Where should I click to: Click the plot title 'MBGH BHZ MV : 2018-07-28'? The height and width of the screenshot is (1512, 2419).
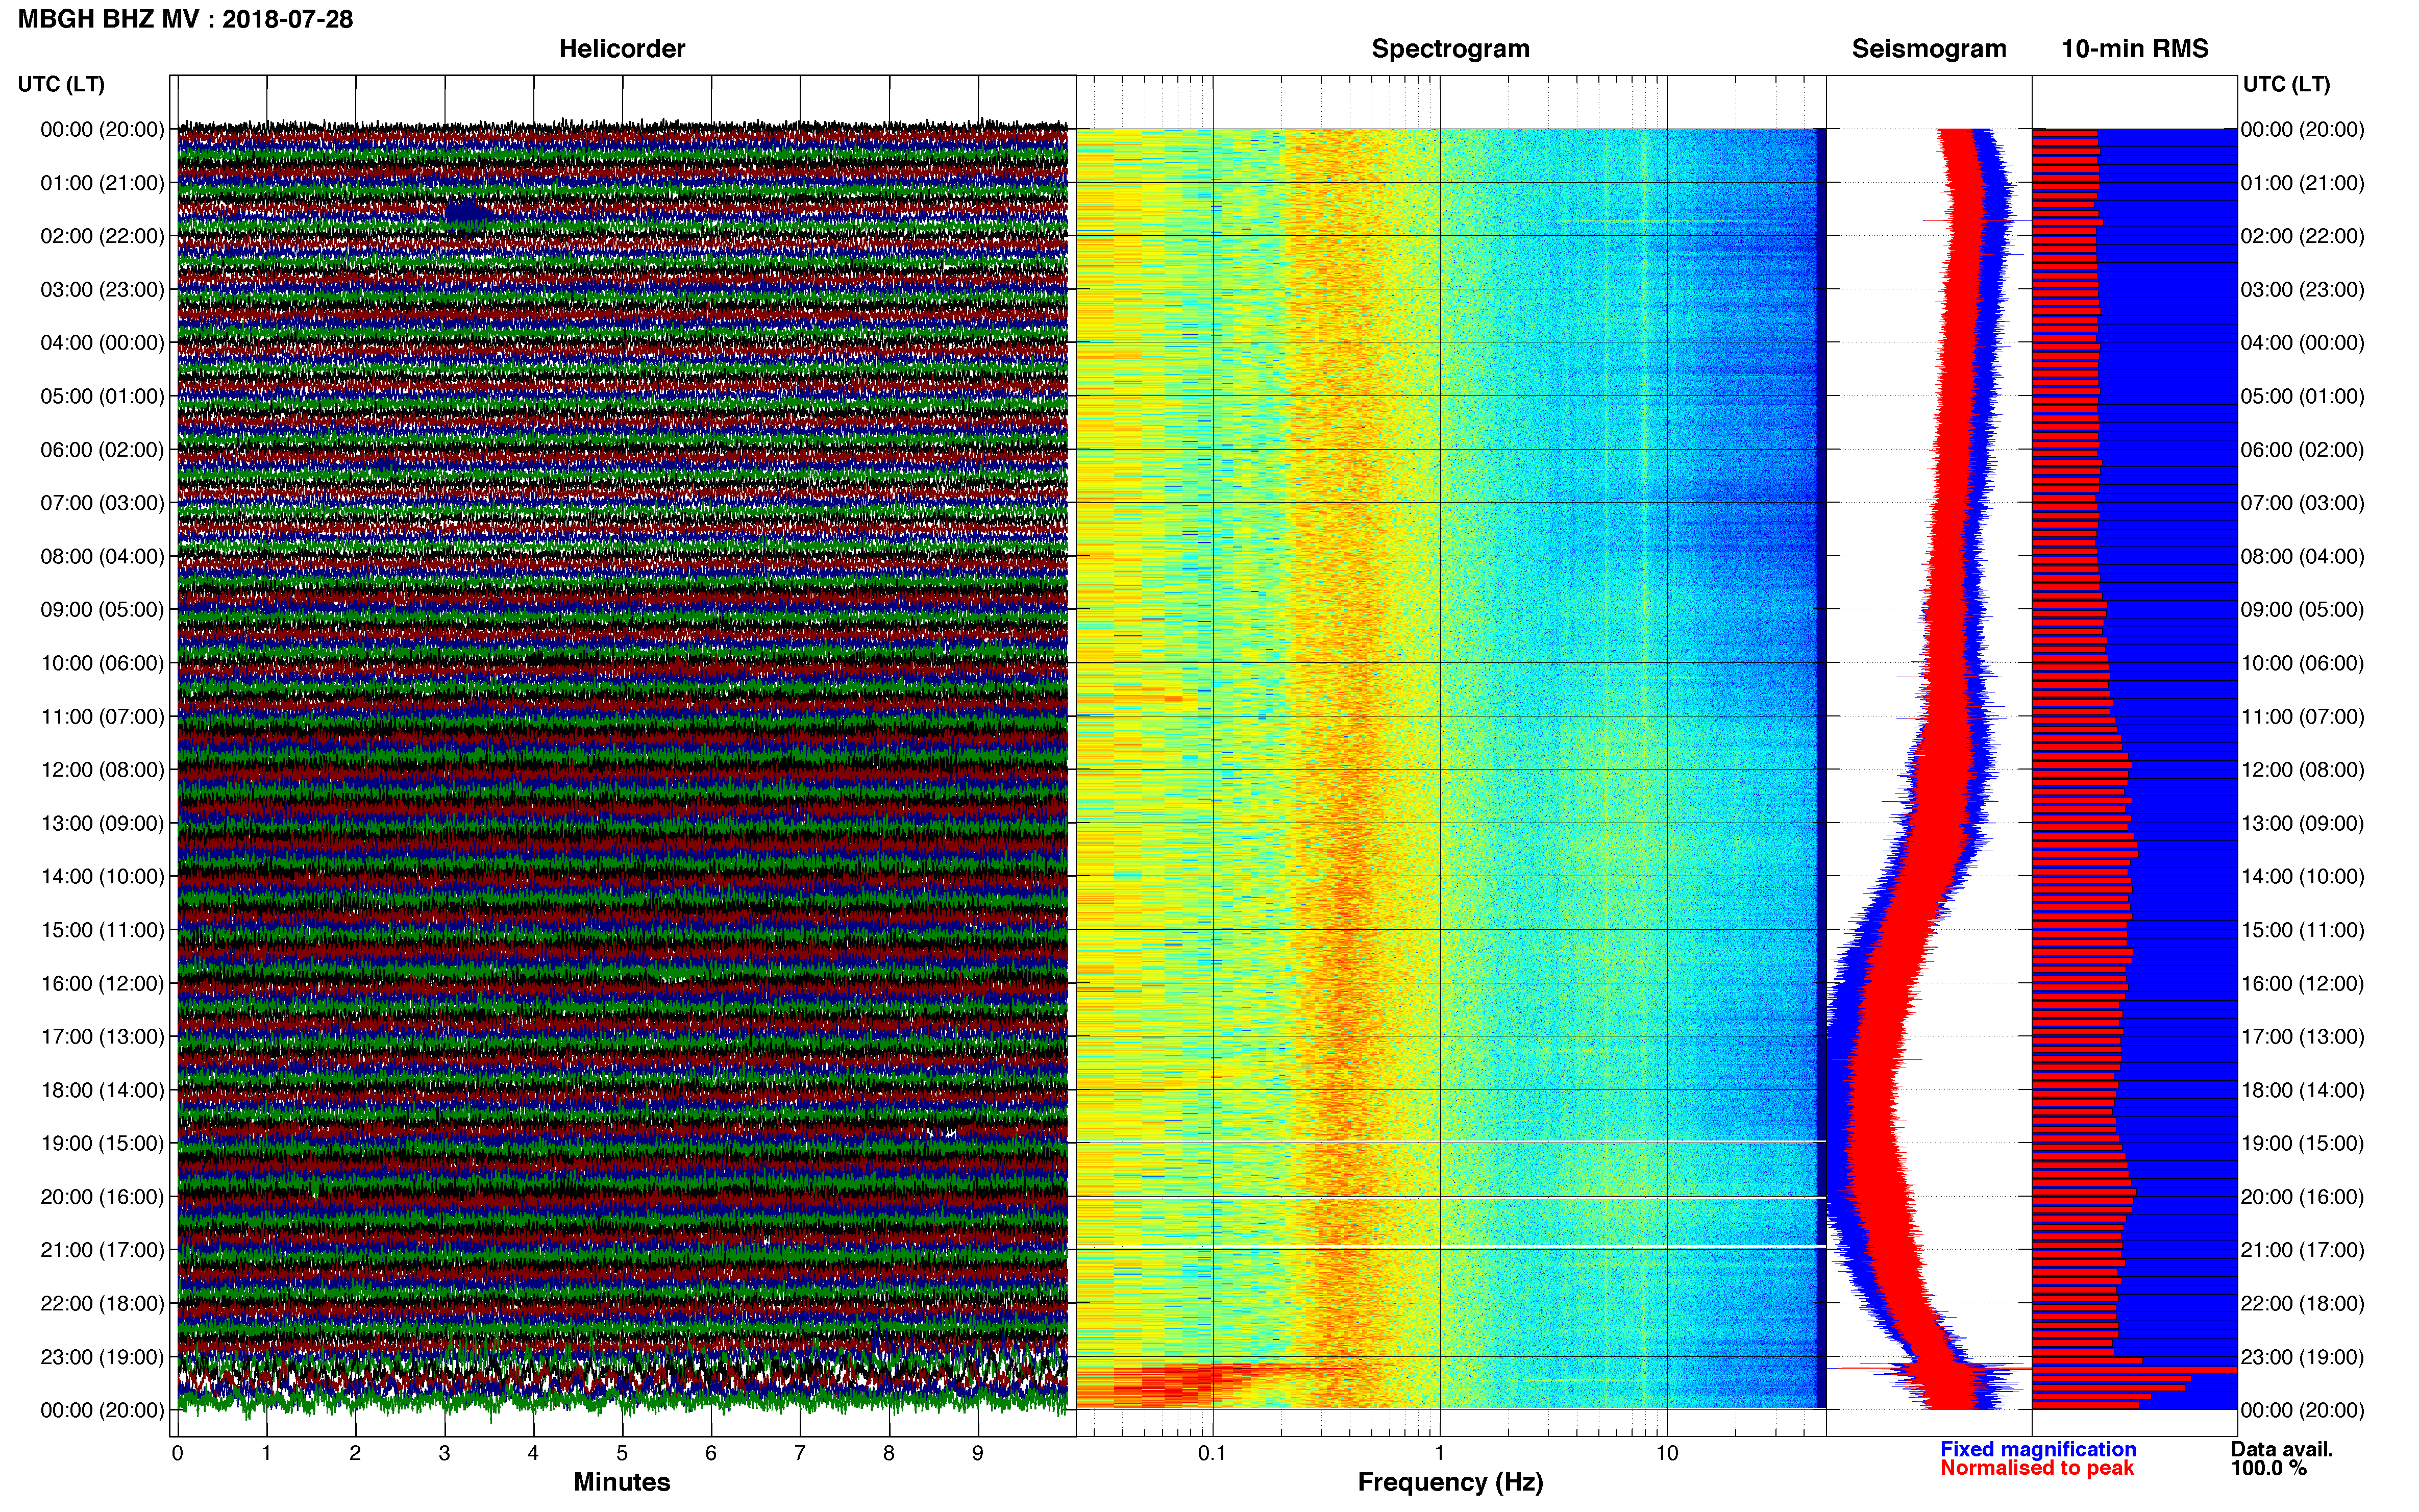click(x=185, y=19)
